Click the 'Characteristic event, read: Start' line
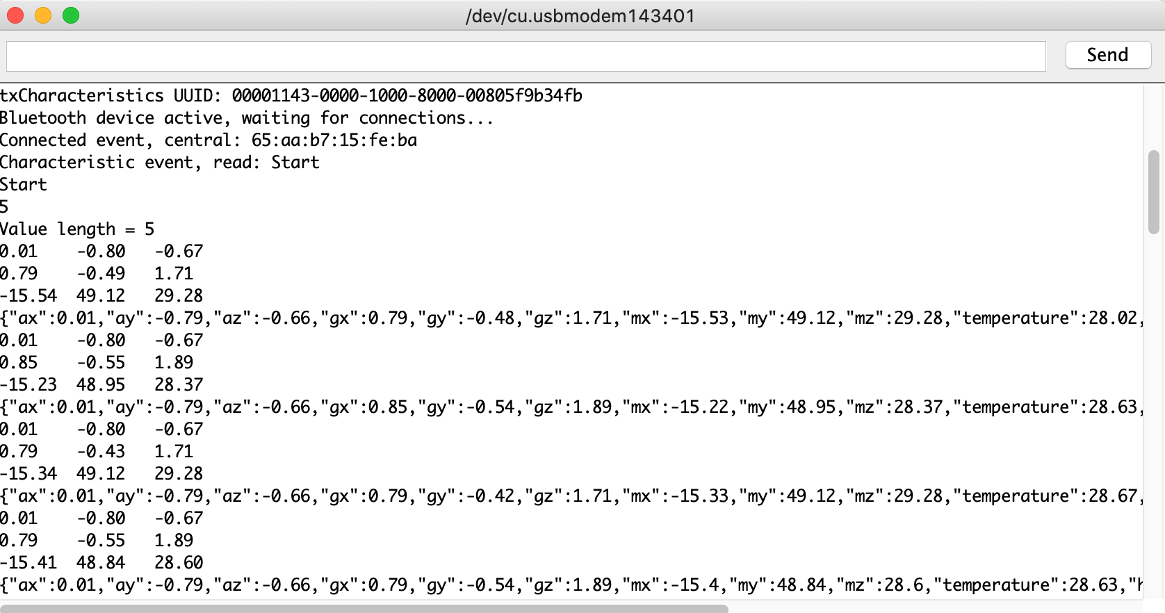Image resolution: width=1165 pixels, height=613 pixels. [x=160, y=163]
